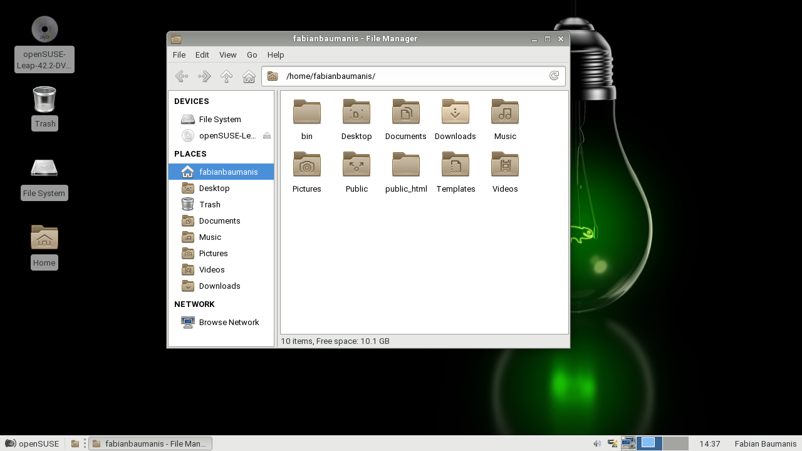Select Browse Network in sidebar

point(228,322)
